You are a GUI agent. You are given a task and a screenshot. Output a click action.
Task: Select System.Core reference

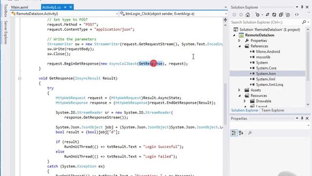pos(266,68)
